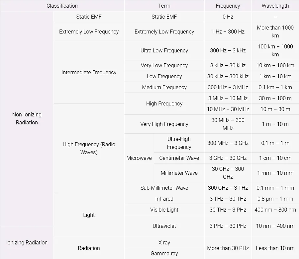The image size is (299, 259).
Task: Select "Static EMF" in the Term column
Action: (164, 17)
